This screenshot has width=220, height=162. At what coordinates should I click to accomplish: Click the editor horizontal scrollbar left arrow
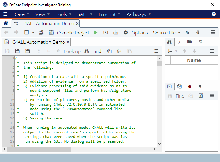point(5,149)
